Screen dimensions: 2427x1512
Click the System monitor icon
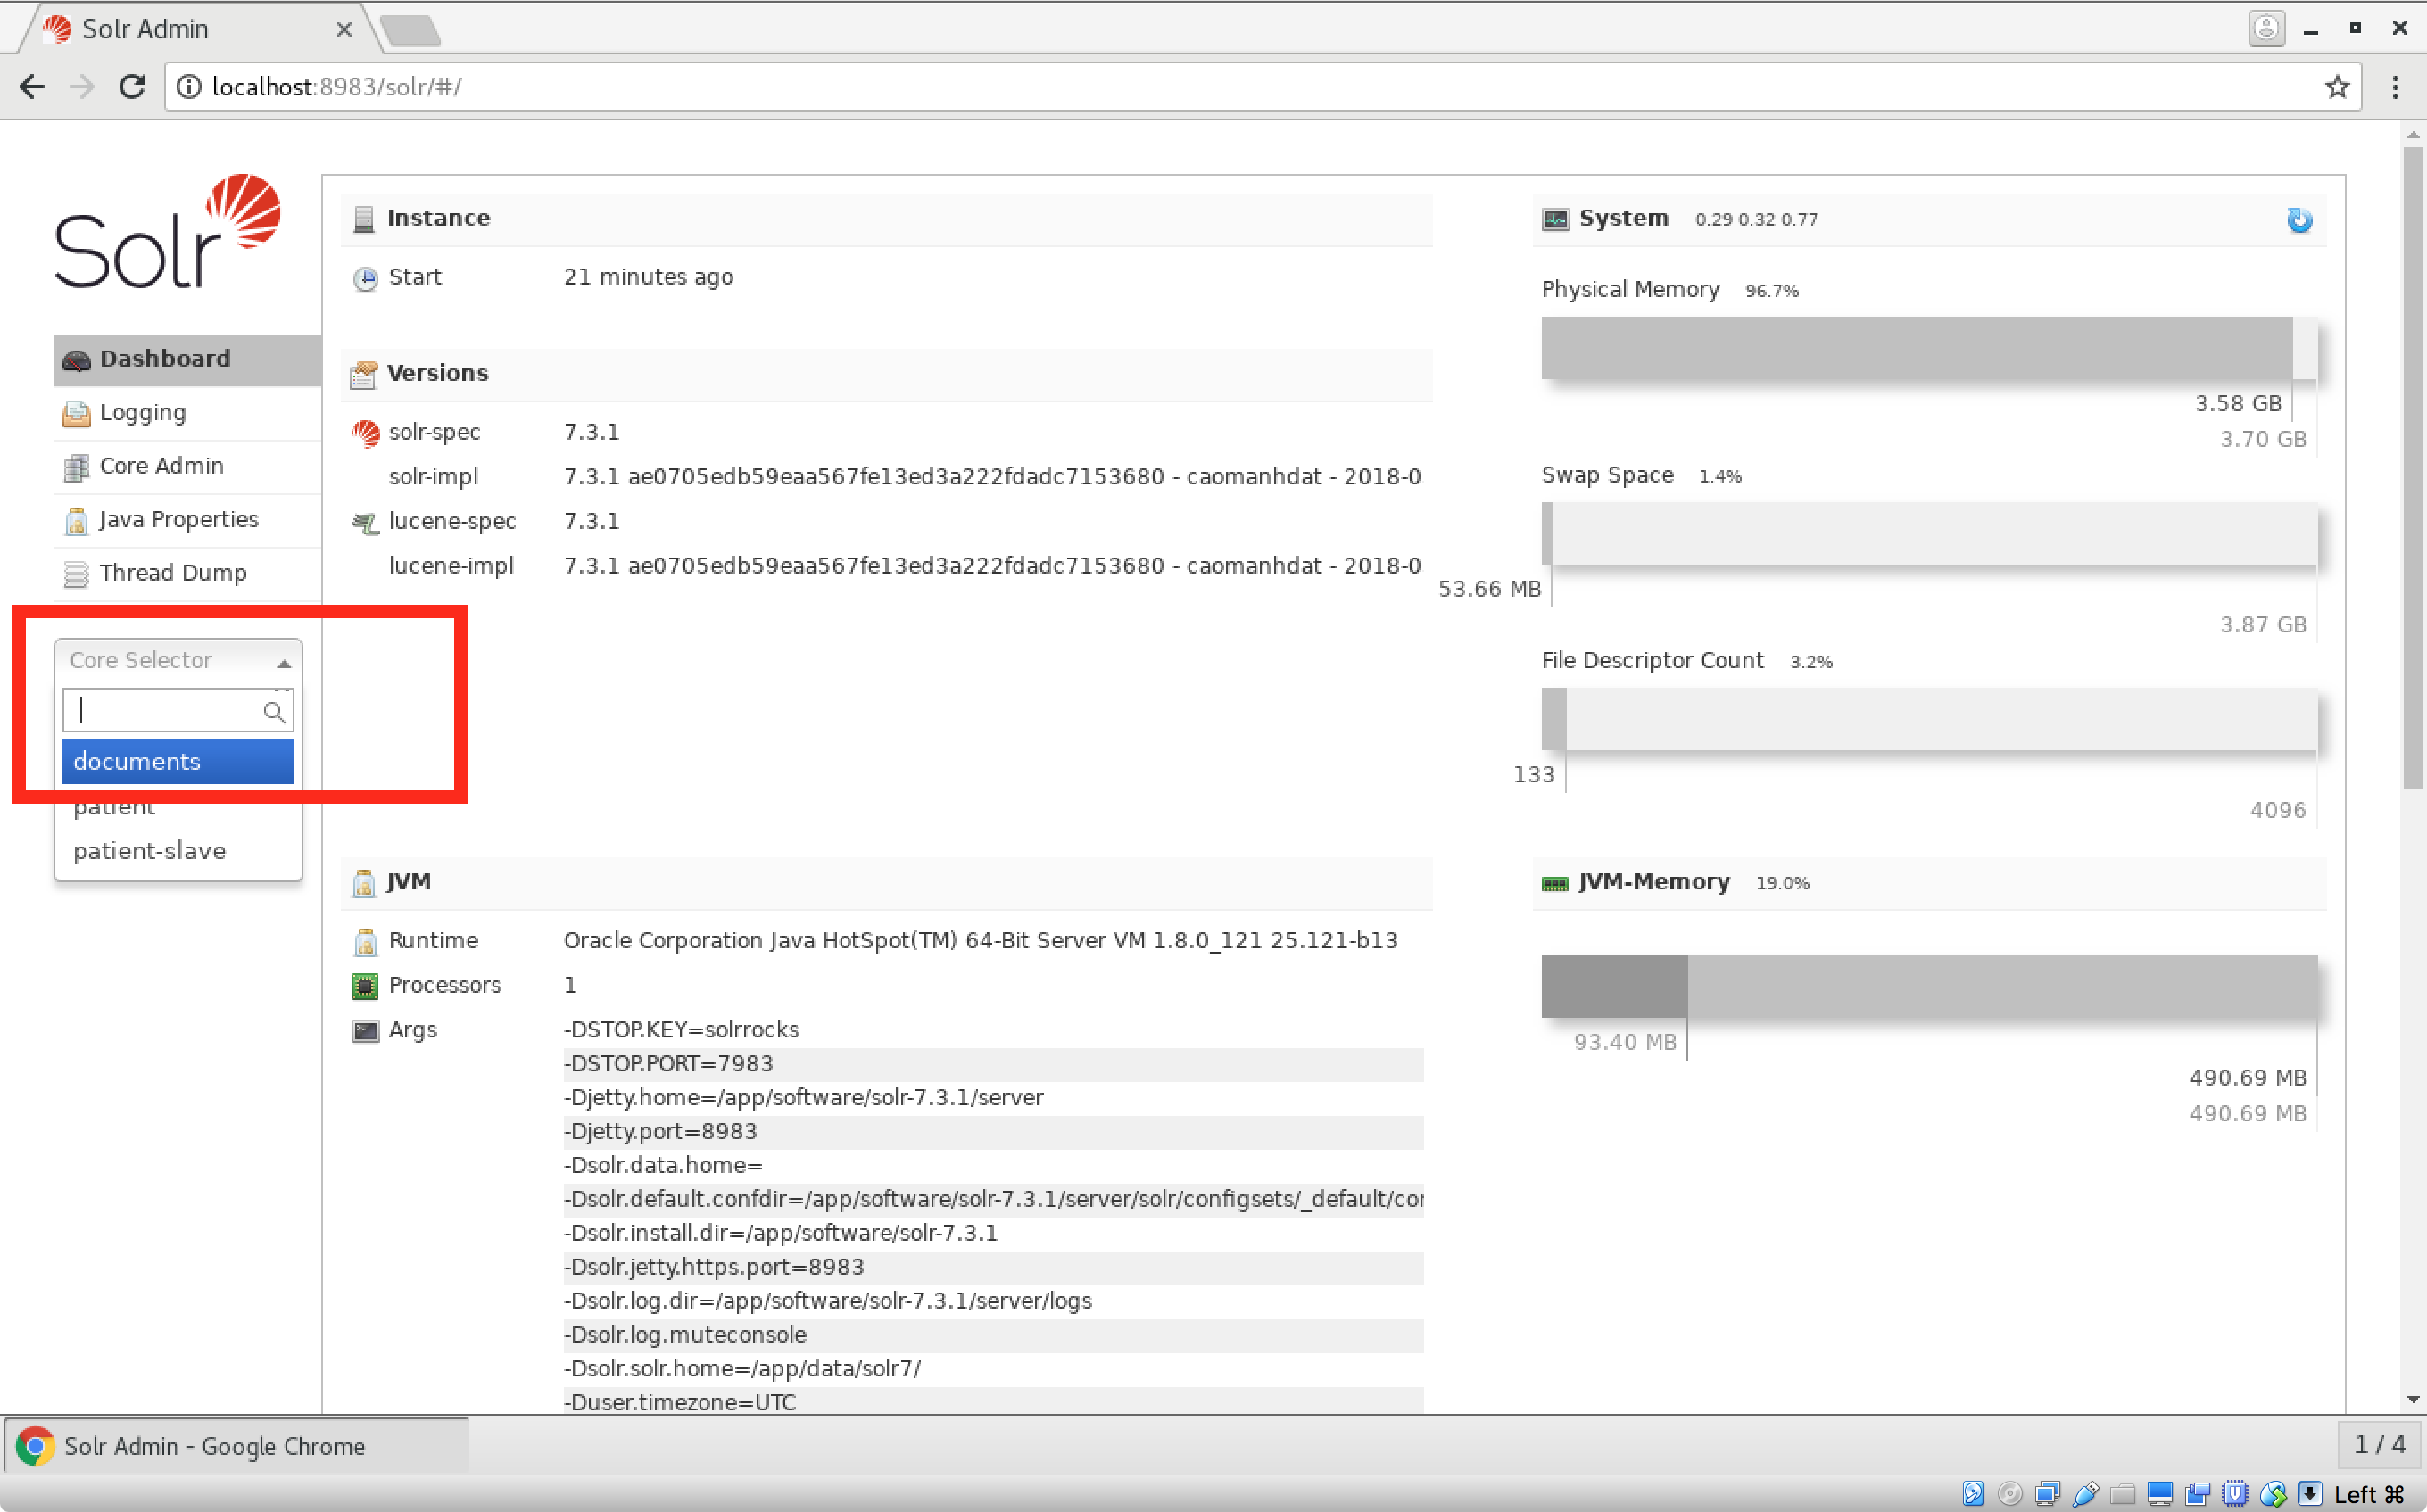click(1555, 219)
